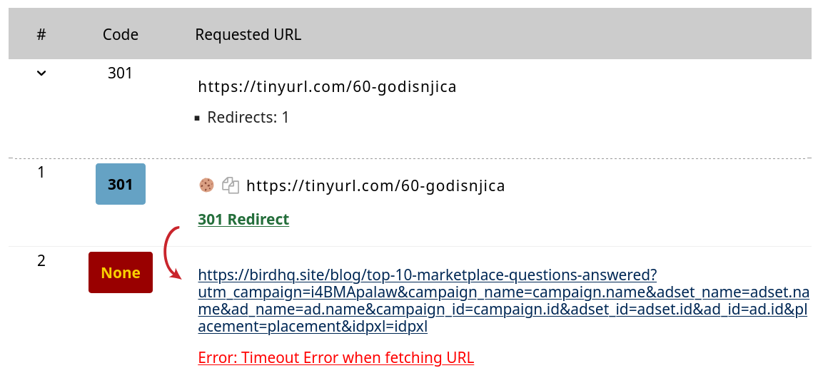
Task: Click the dark red None status badge
Action: (121, 272)
